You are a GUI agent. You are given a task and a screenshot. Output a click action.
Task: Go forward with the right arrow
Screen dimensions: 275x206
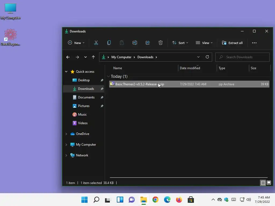(x=77, y=57)
